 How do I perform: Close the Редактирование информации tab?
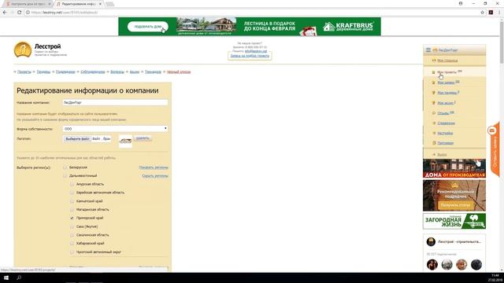pos(100,4)
